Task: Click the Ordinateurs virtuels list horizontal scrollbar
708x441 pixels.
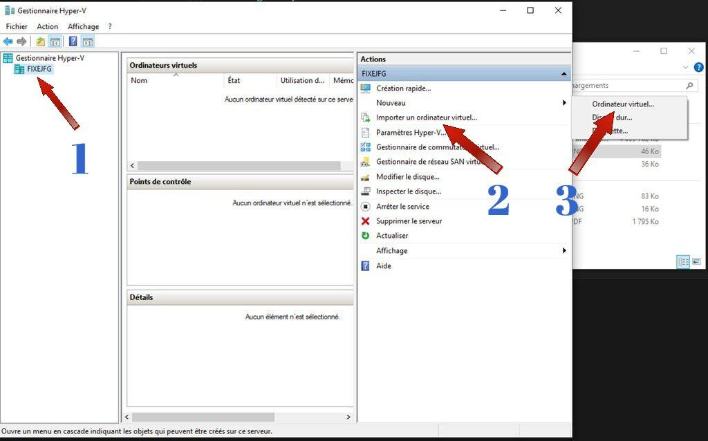Action: click(x=239, y=166)
